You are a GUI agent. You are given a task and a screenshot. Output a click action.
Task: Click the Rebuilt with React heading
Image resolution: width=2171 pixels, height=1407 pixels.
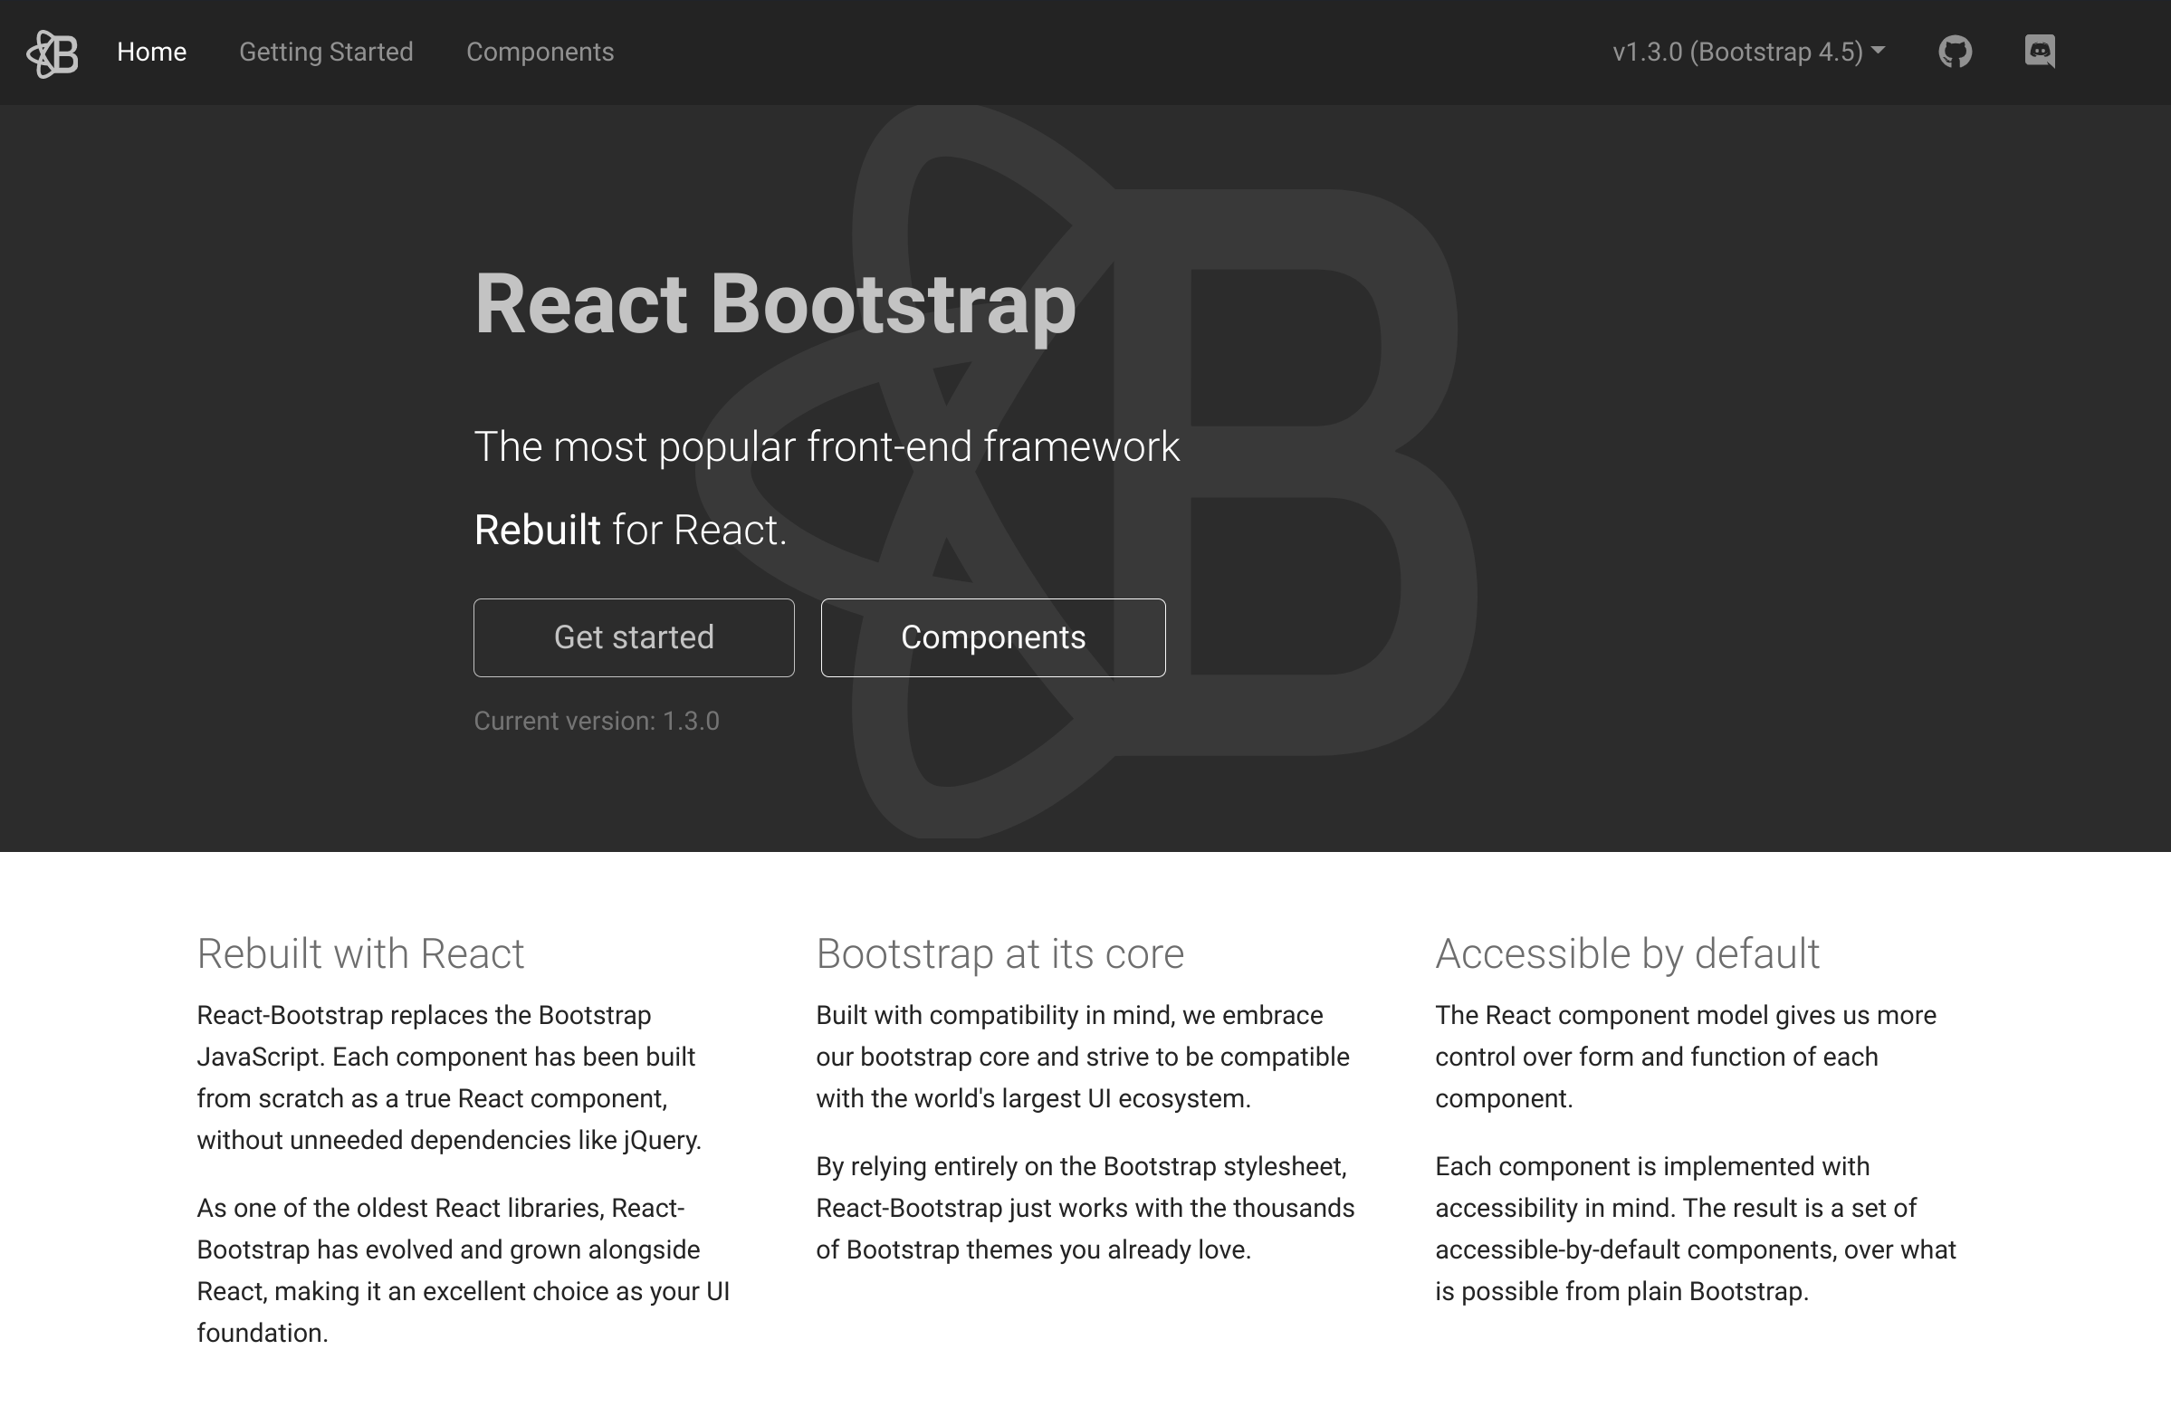click(360, 952)
